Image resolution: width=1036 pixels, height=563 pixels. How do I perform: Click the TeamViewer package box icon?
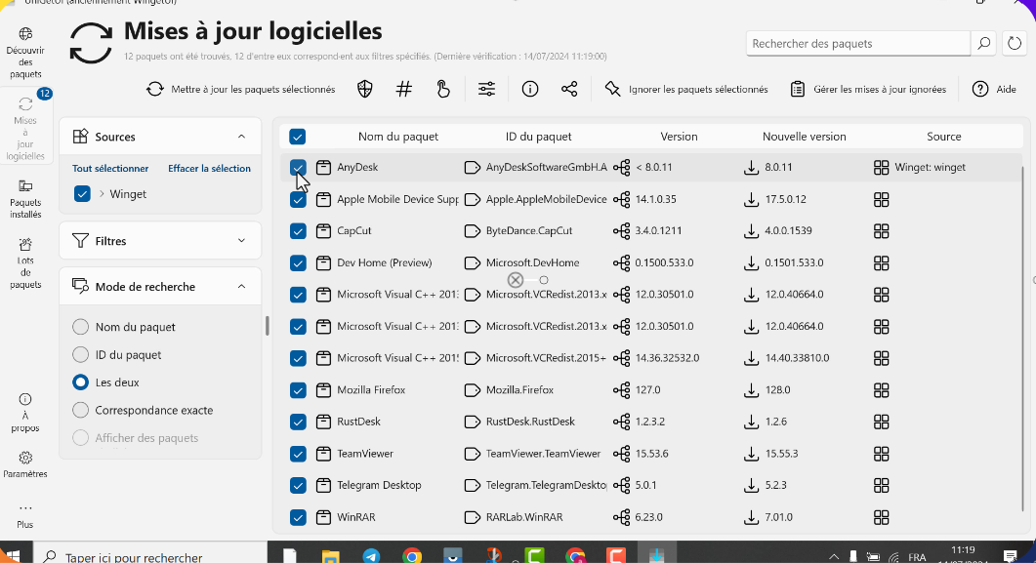click(x=323, y=454)
